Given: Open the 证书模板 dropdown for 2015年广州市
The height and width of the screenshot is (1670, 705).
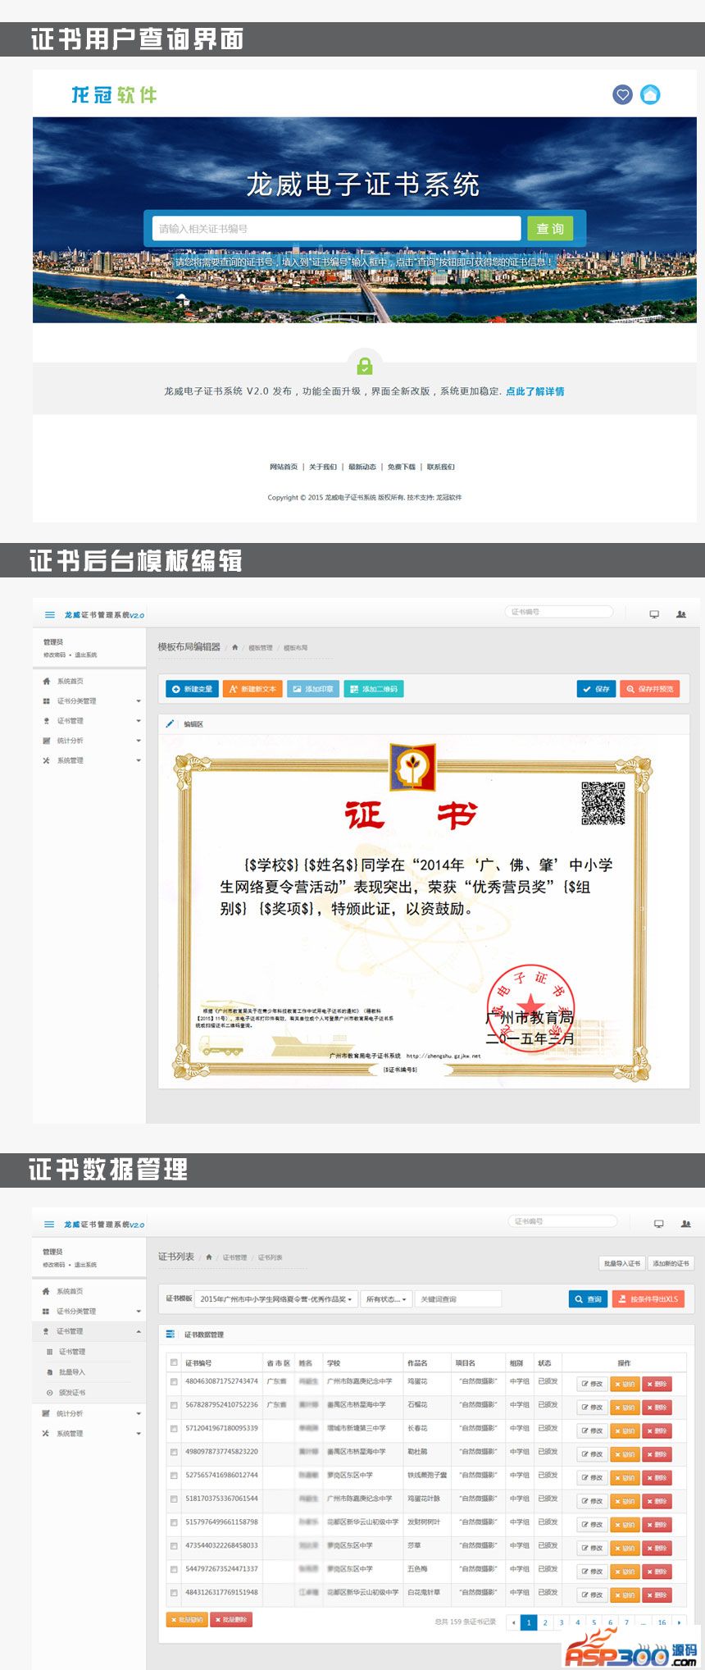Looking at the screenshot, I should coord(275,1299).
